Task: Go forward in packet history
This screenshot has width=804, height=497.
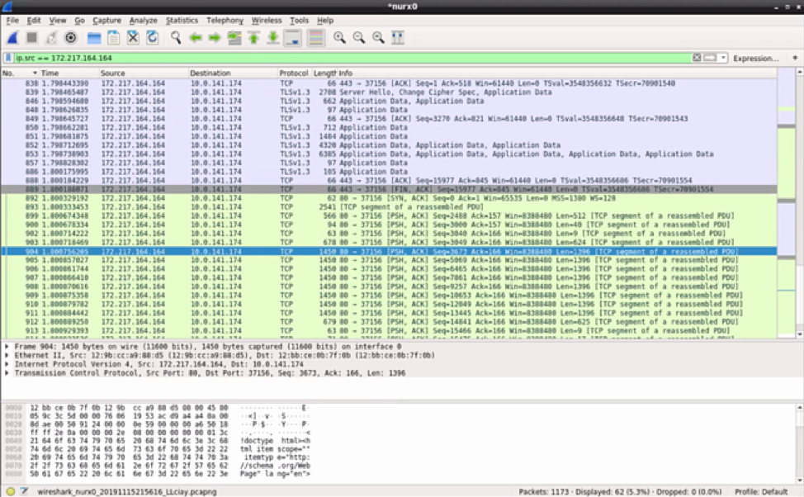Action: coord(215,37)
